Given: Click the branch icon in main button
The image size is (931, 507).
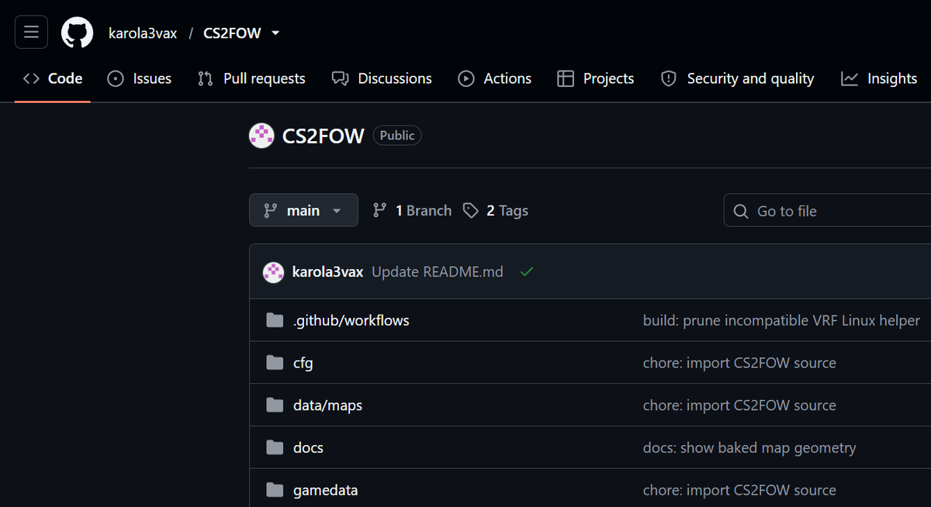Looking at the screenshot, I should (271, 210).
